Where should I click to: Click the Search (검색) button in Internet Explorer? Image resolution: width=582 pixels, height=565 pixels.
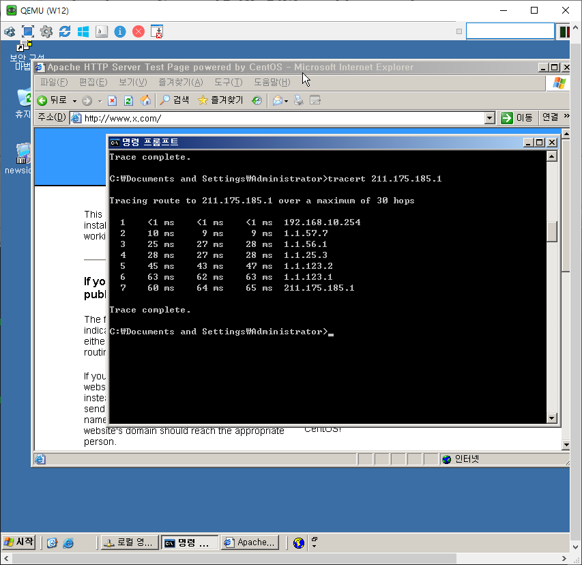tap(174, 100)
